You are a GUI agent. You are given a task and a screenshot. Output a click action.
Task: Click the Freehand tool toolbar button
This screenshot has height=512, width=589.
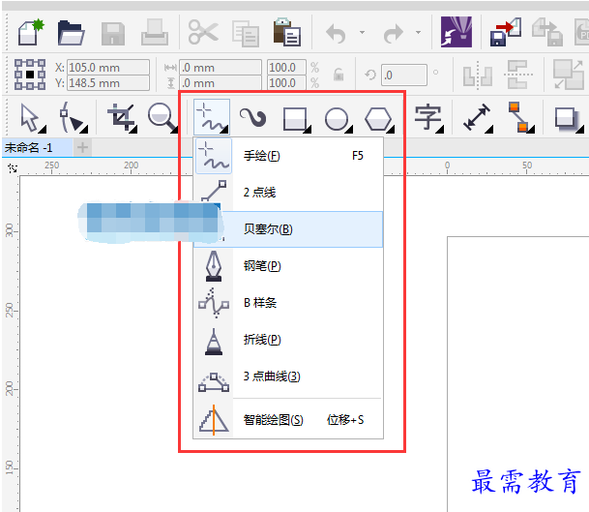pos(212,117)
